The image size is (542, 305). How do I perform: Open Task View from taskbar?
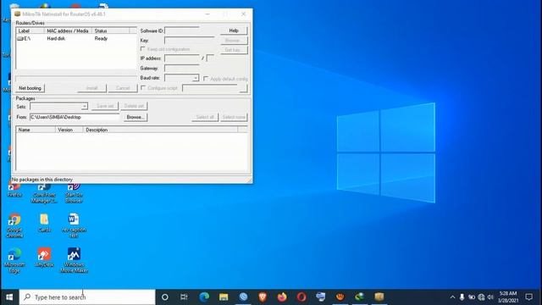(x=184, y=297)
